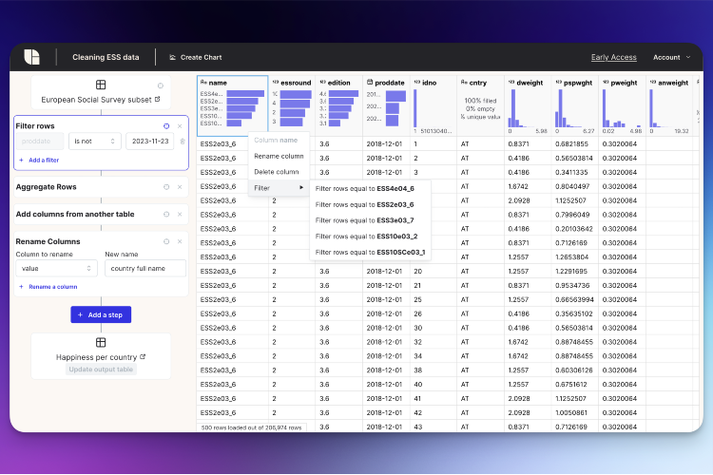The width and height of the screenshot is (713, 475).
Task: Toggle the Aggregate Rows step circle indicator
Action: (166, 187)
